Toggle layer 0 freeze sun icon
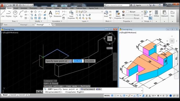 click(79, 12)
